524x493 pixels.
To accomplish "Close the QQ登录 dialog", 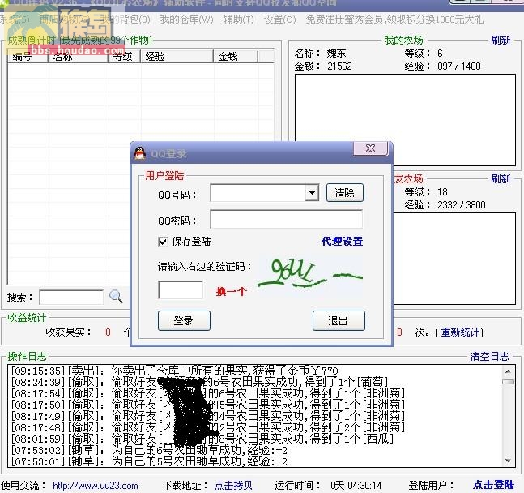I will [x=370, y=148].
